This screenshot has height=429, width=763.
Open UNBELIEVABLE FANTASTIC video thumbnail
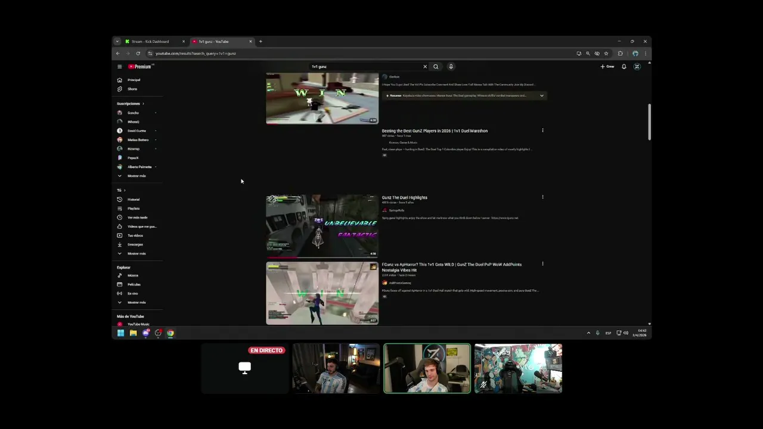point(322,226)
